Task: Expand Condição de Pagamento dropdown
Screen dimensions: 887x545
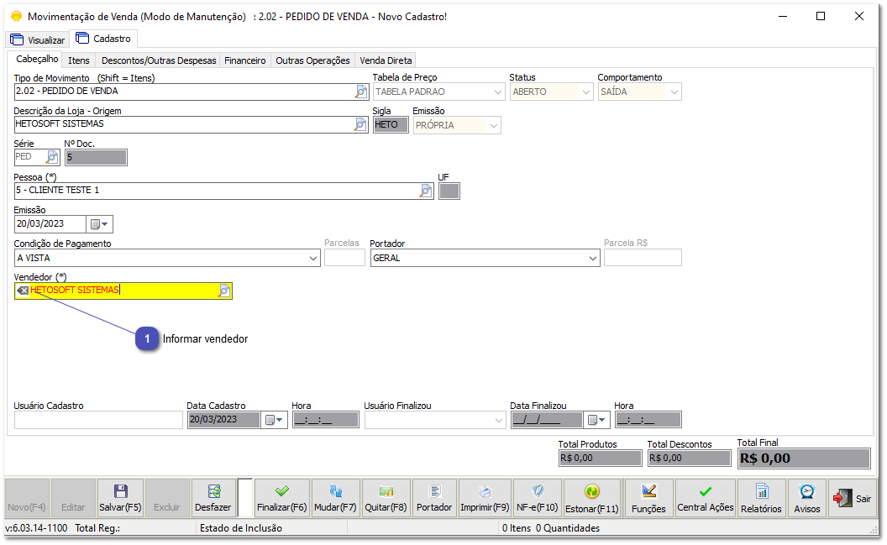Action: click(312, 259)
